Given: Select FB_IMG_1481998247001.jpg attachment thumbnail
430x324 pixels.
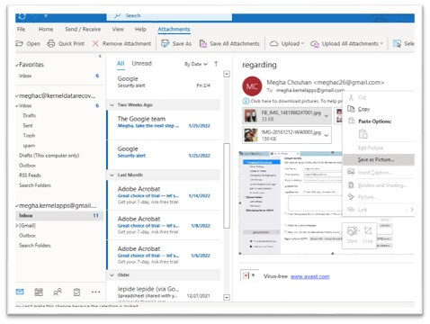Looking at the screenshot, I should pos(250,116).
